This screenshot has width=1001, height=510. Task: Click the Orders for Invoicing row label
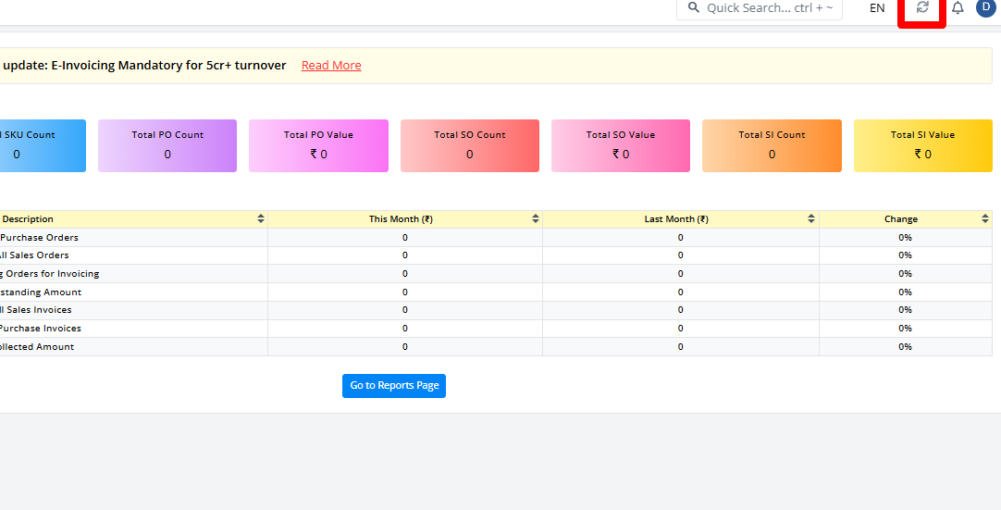tap(49, 274)
